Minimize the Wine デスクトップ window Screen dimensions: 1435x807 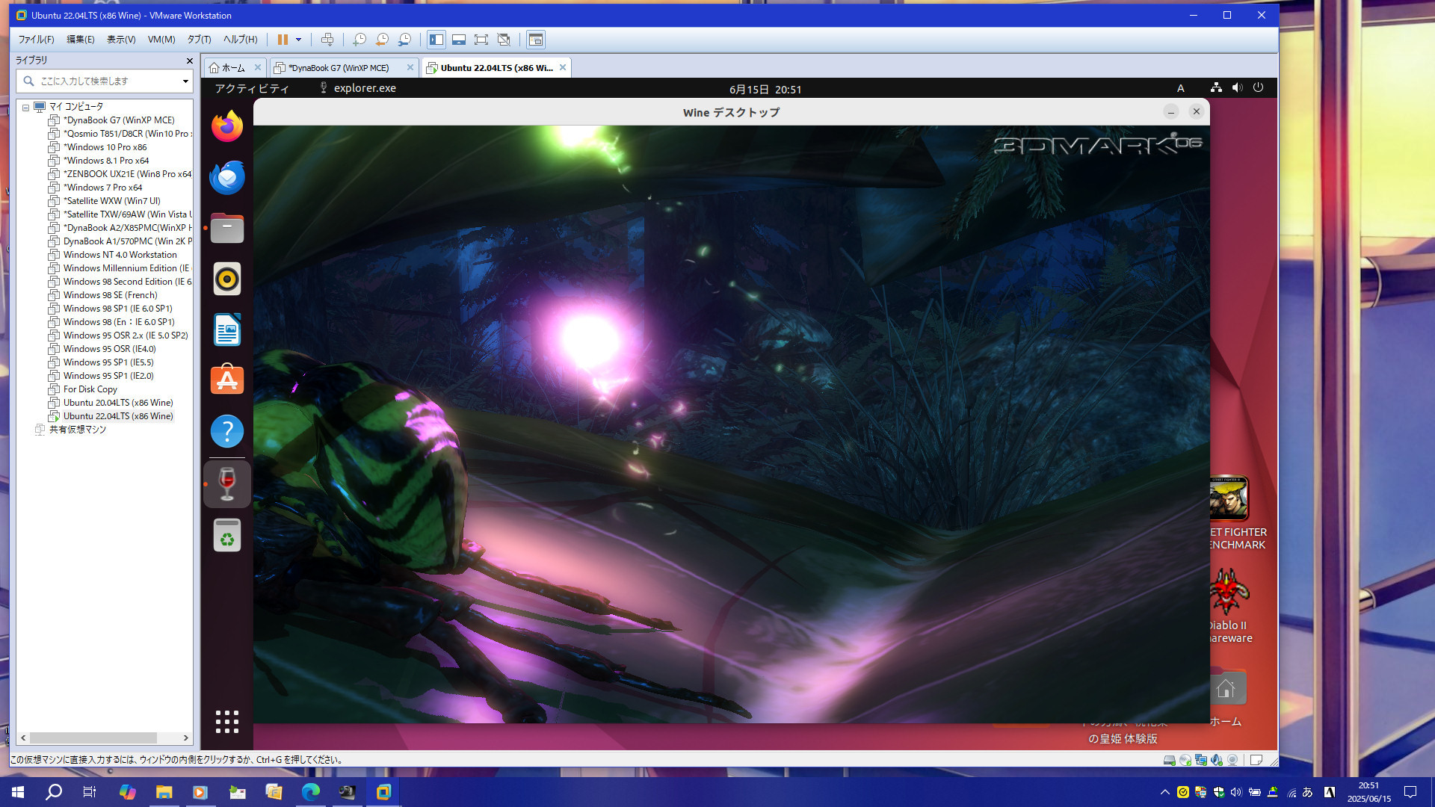1171,111
